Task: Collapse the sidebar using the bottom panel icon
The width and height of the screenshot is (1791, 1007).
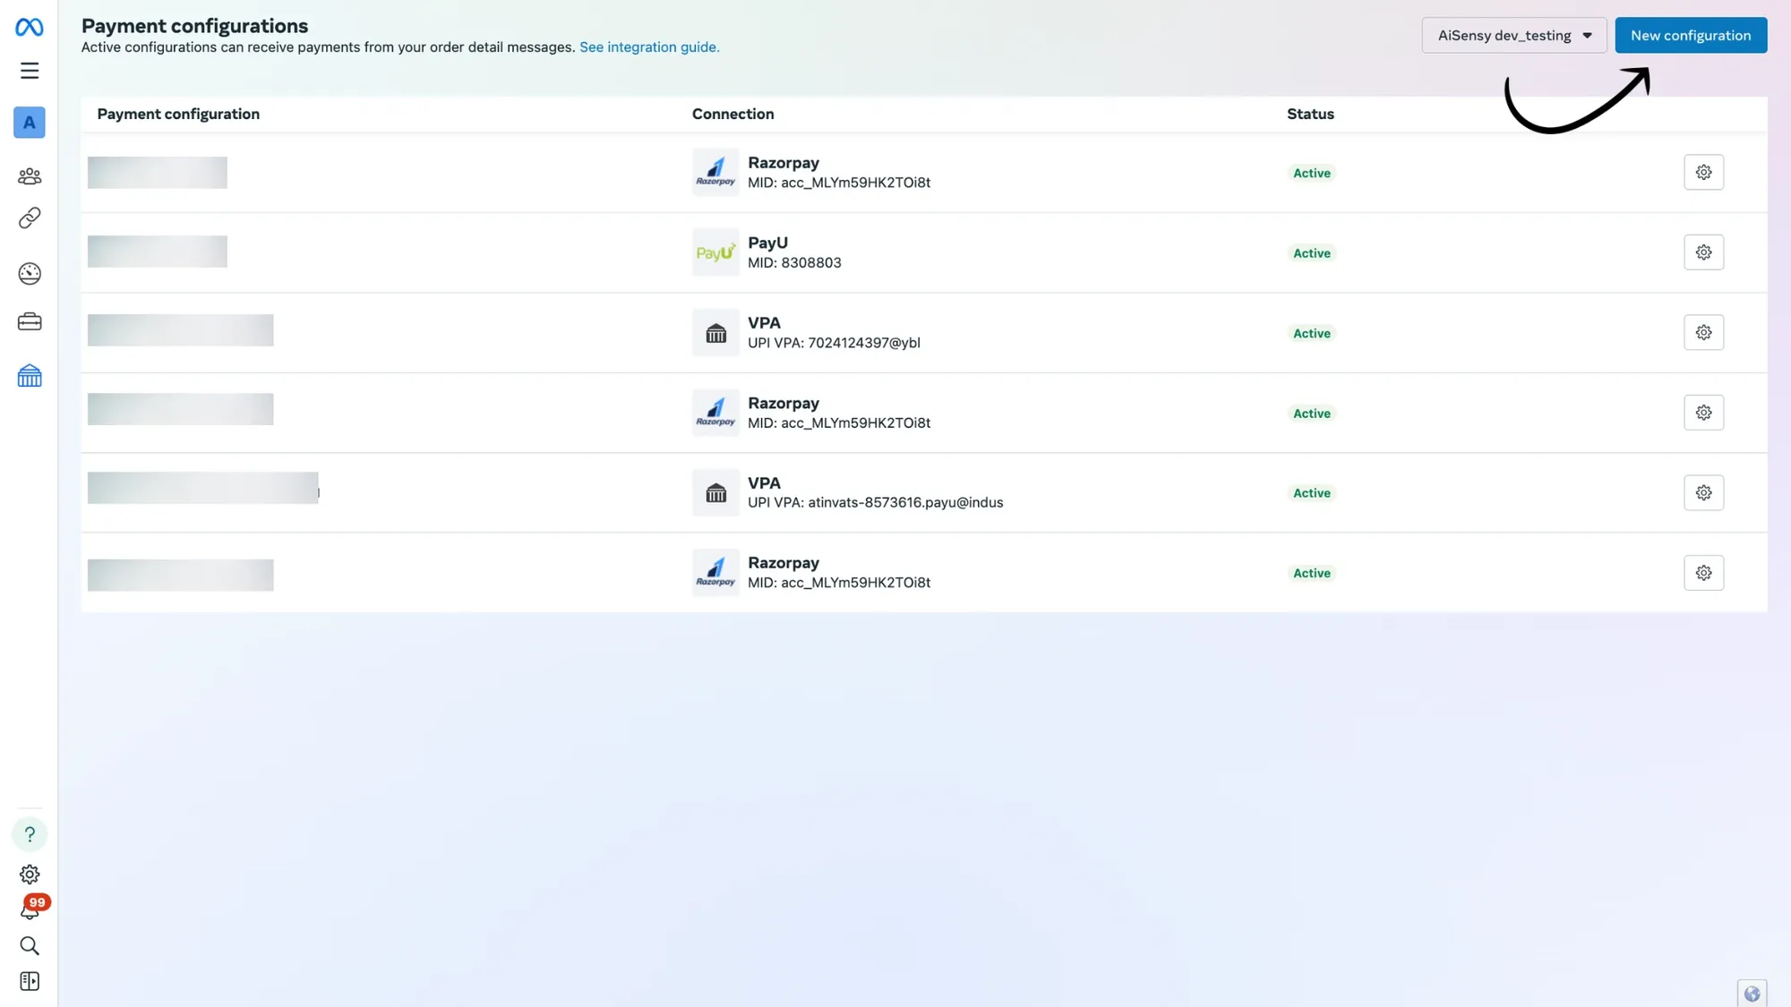Action: 29,980
